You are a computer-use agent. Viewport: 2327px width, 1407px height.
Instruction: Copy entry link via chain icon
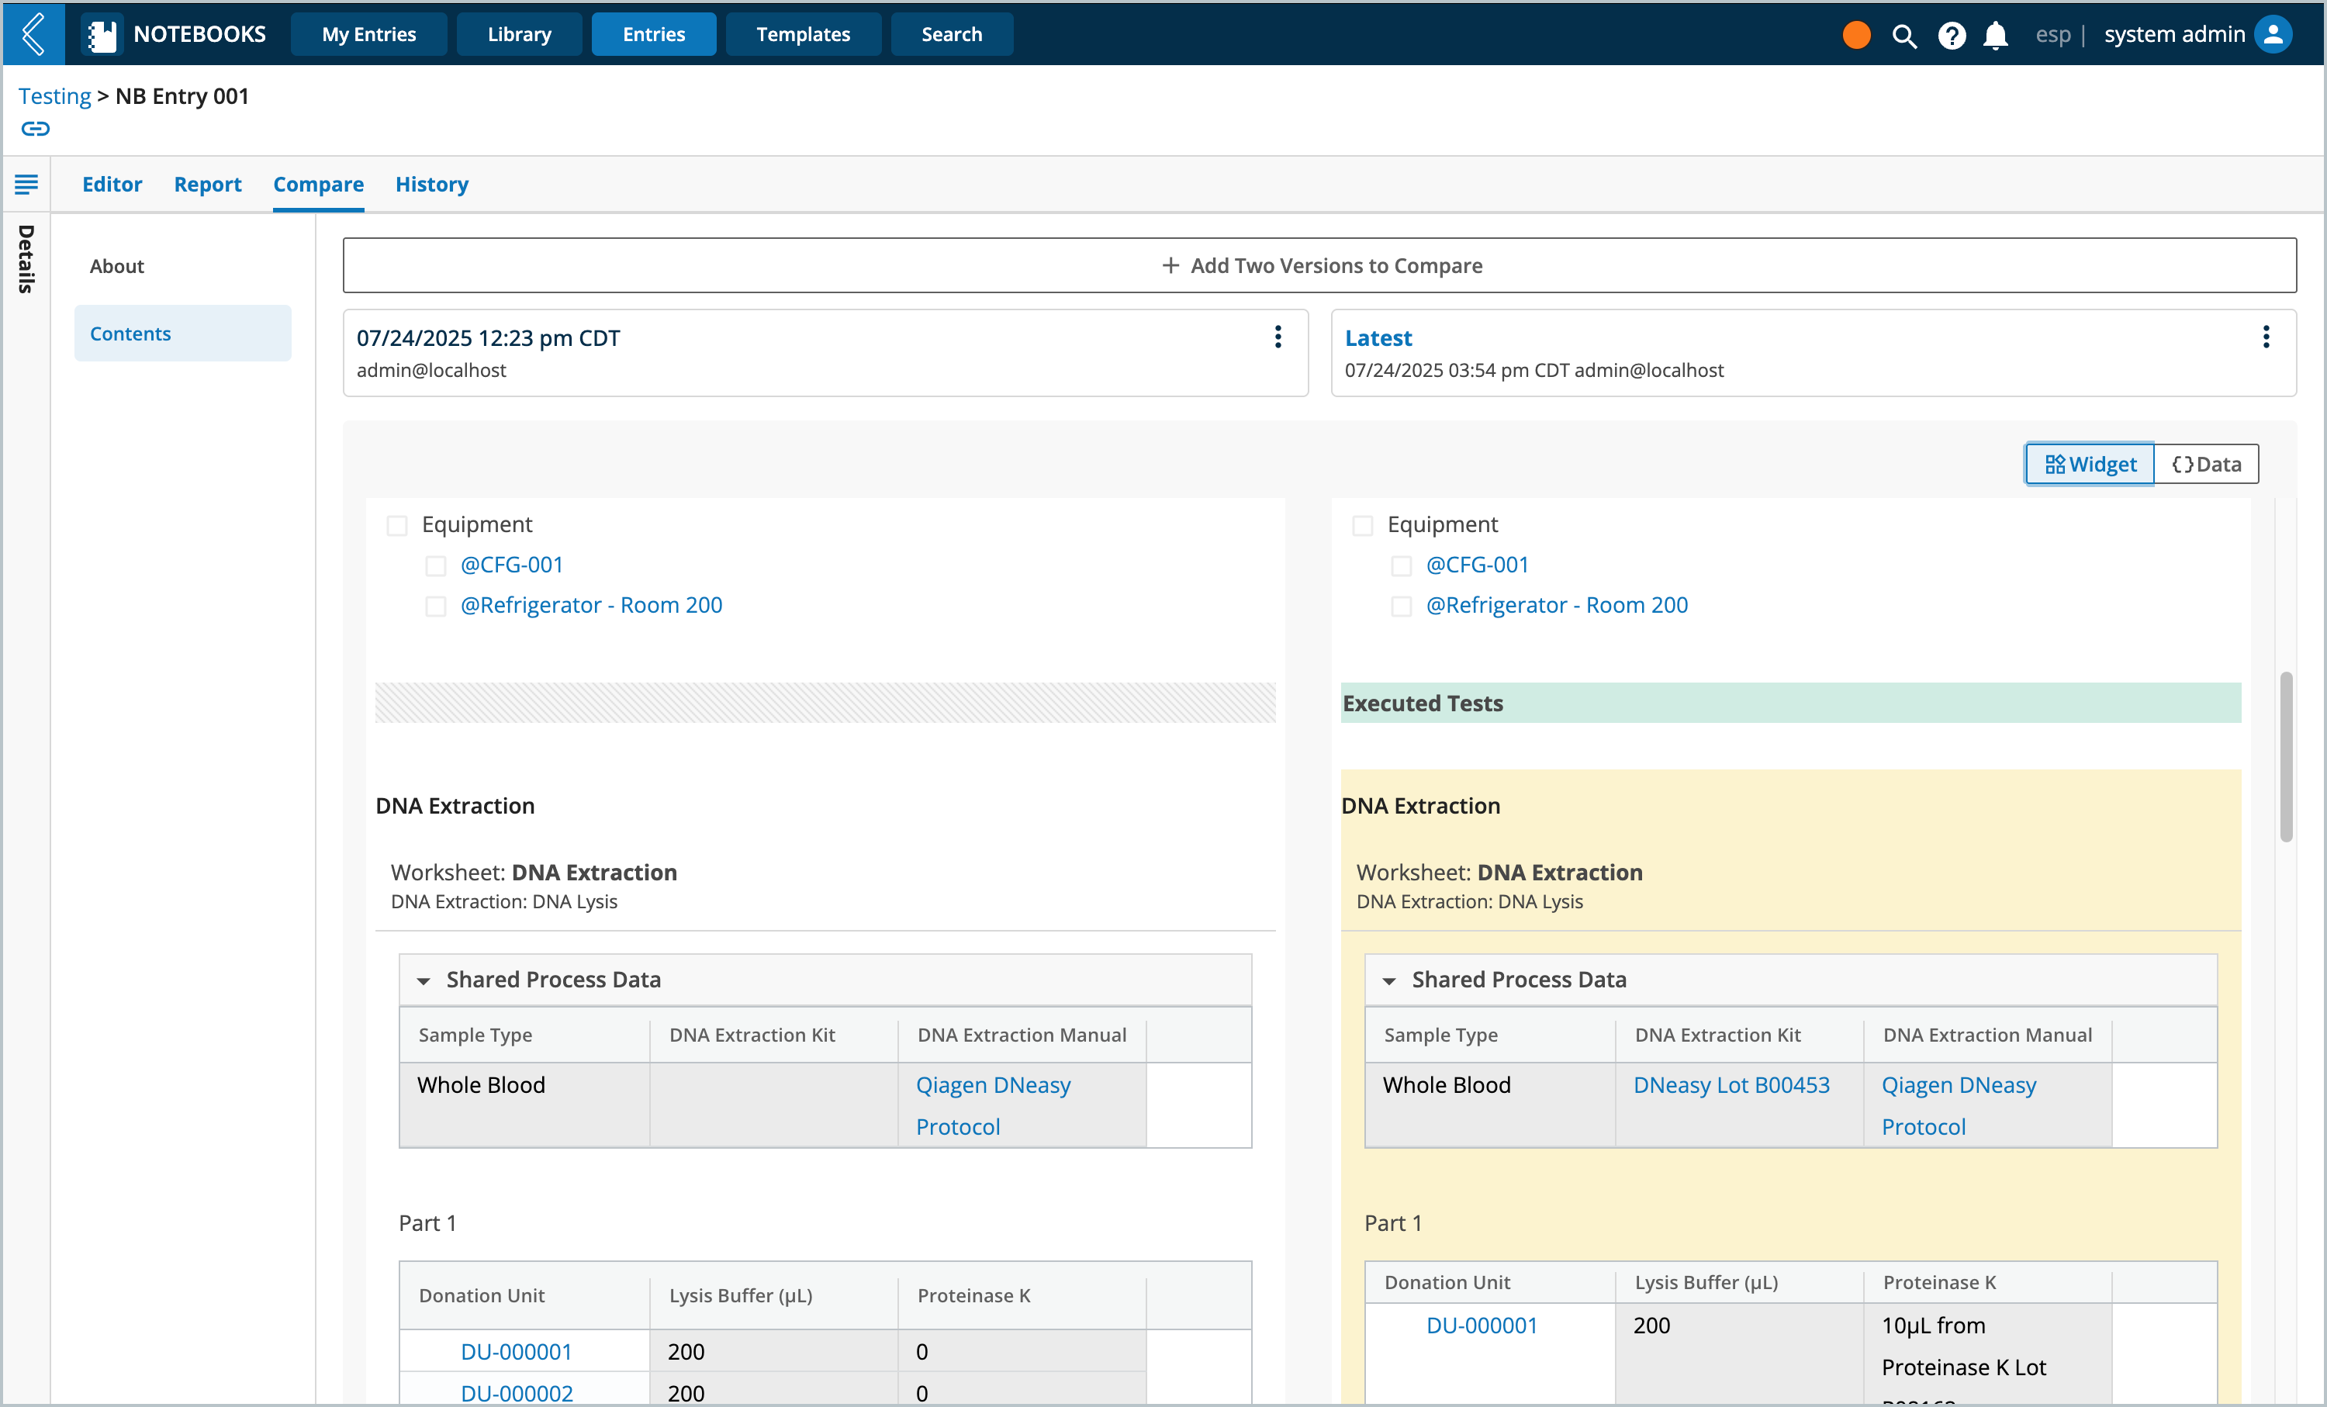pyautogui.click(x=35, y=129)
